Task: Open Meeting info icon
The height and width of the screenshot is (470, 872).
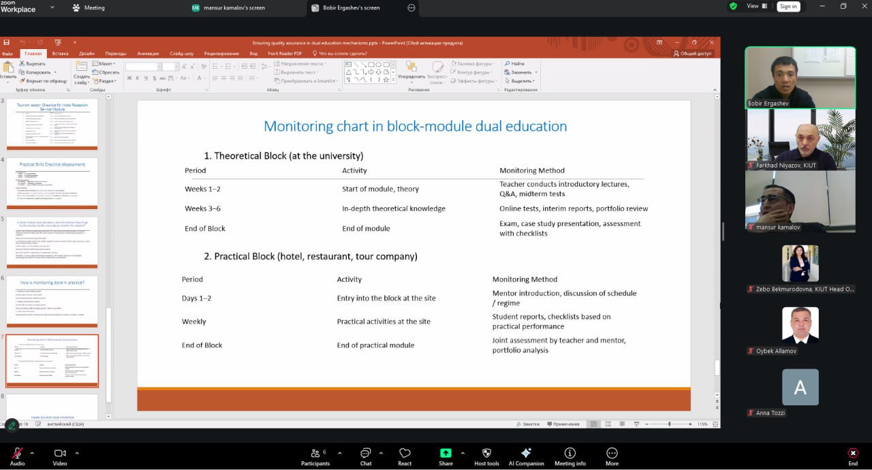Action: (x=570, y=454)
